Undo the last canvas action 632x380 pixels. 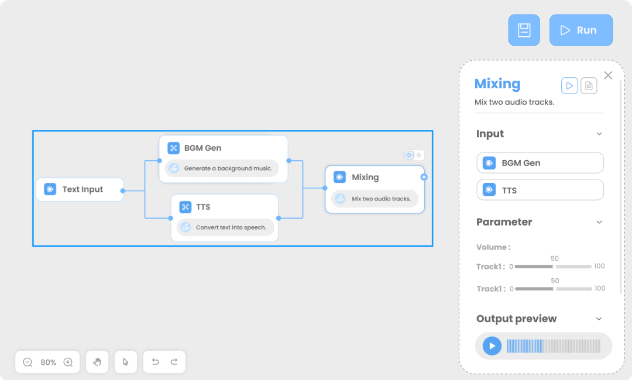pos(155,362)
